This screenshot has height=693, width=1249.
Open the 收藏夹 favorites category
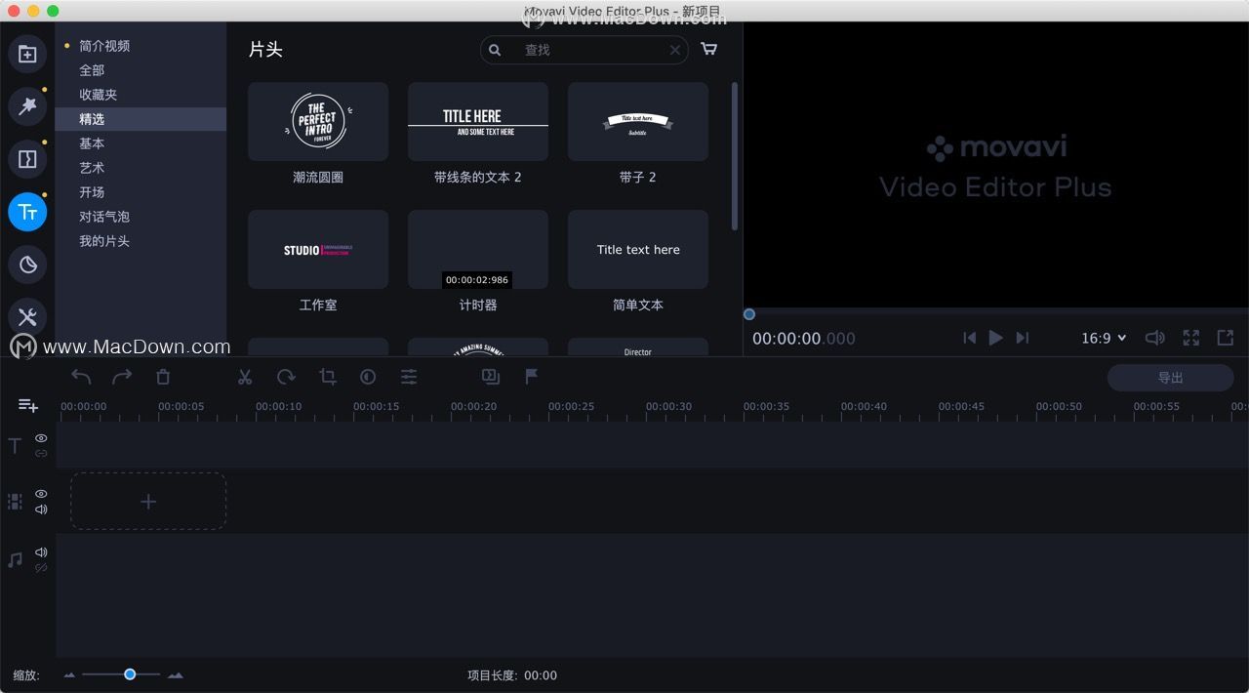tap(99, 95)
